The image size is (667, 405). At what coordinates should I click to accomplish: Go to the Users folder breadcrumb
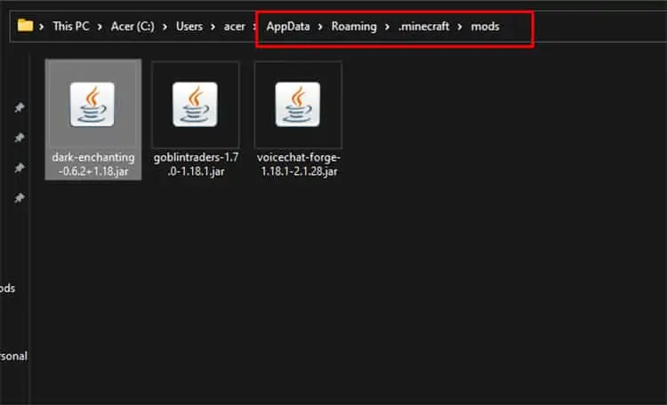[x=189, y=27]
